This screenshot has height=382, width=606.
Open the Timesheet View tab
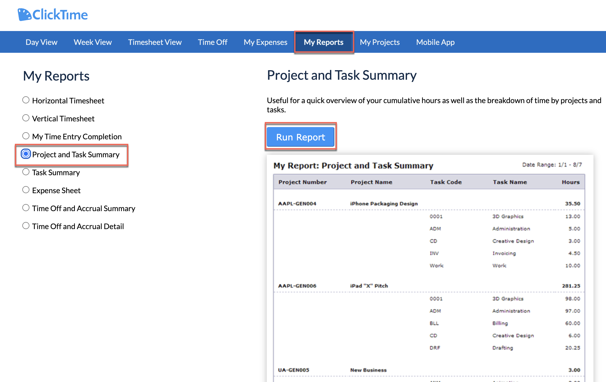click(155, 42)
